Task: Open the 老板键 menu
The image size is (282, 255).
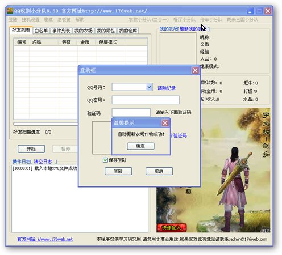Action: (x=64, y=19)
